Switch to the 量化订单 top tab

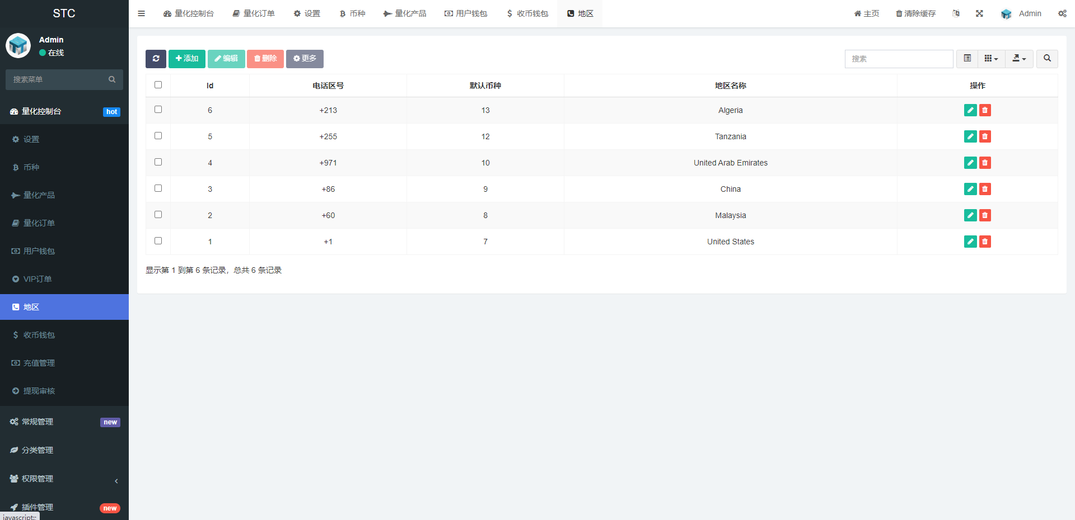[254, 13]
